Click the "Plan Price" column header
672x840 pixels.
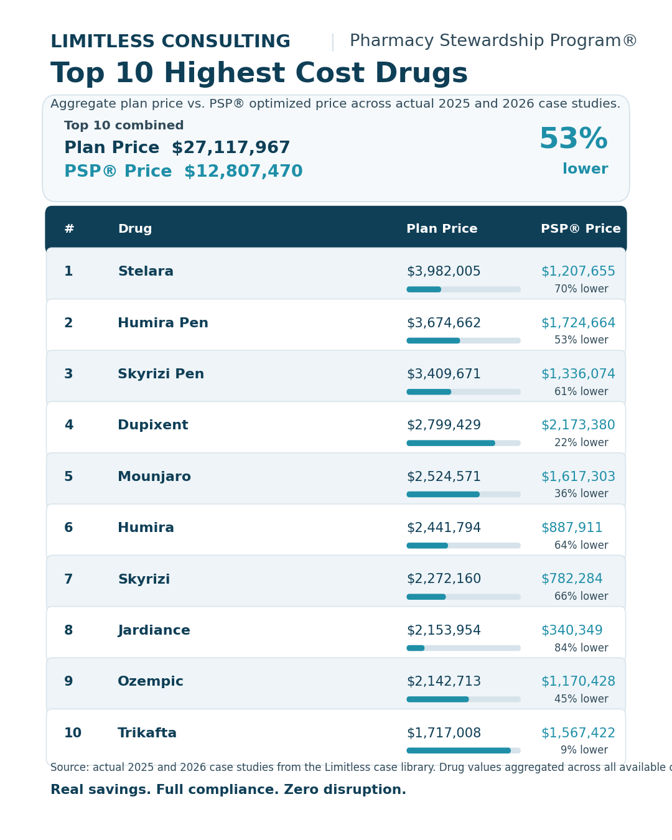pos(442,229)
